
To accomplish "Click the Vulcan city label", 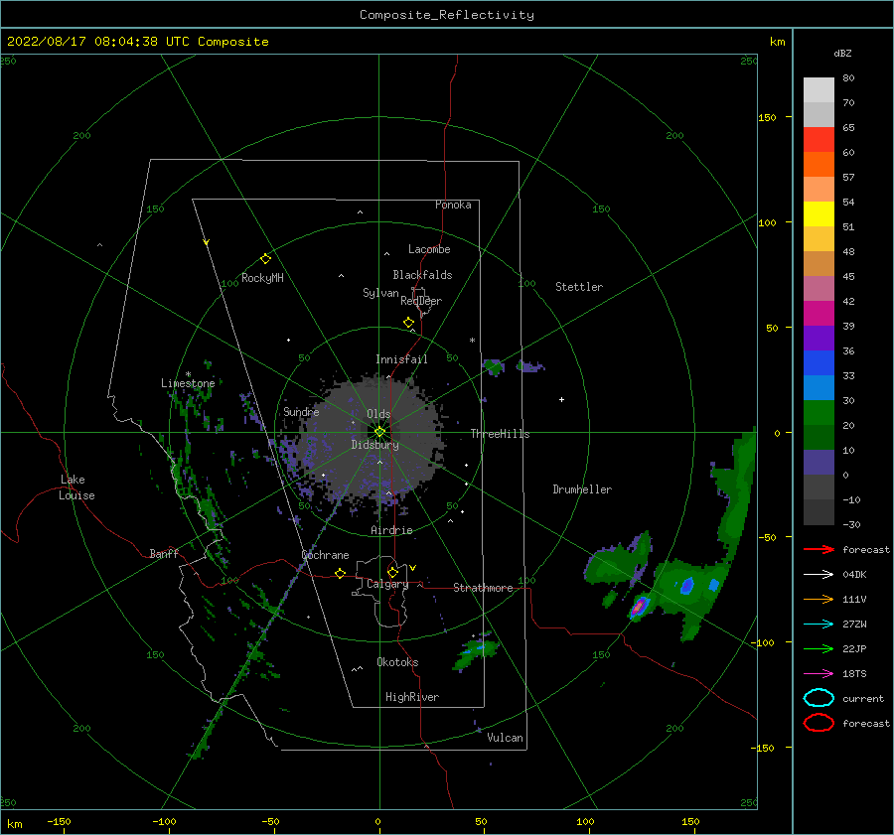I will coord(505,738).
